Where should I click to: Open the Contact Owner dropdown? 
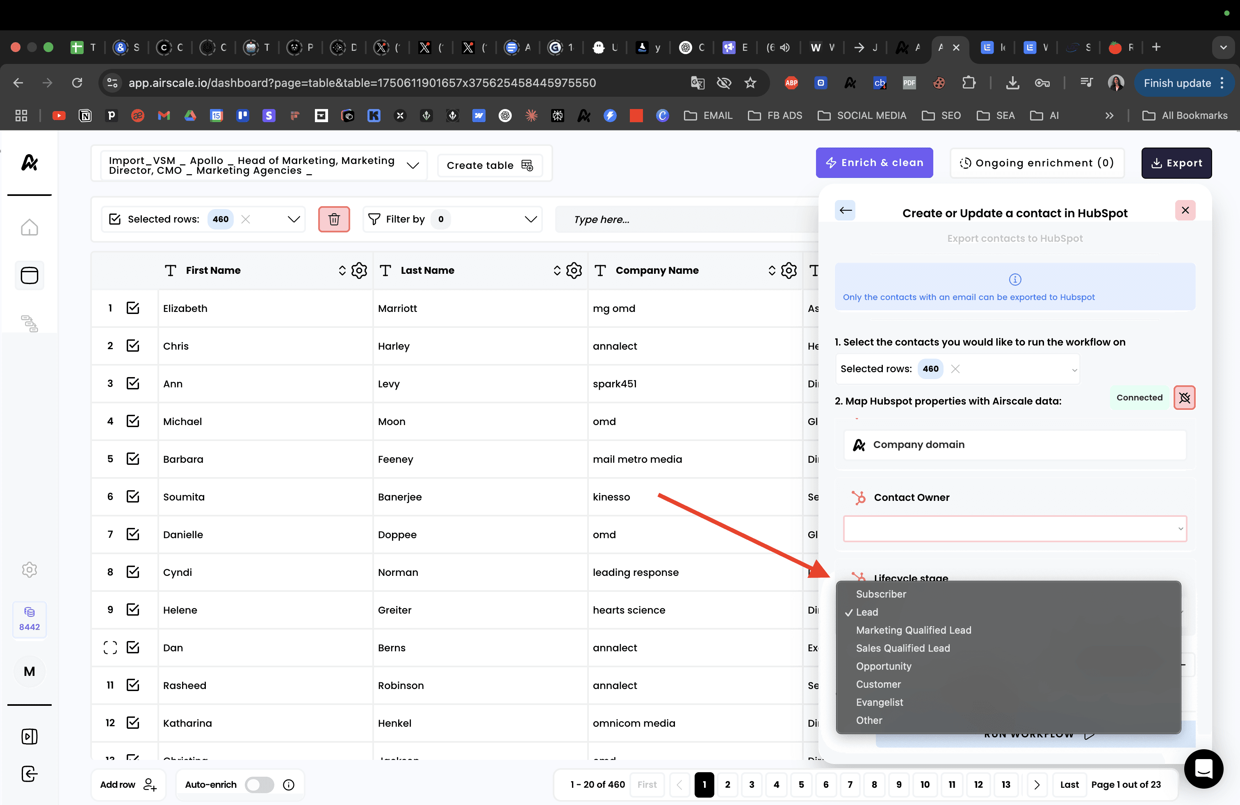[x=1014, y=528]
